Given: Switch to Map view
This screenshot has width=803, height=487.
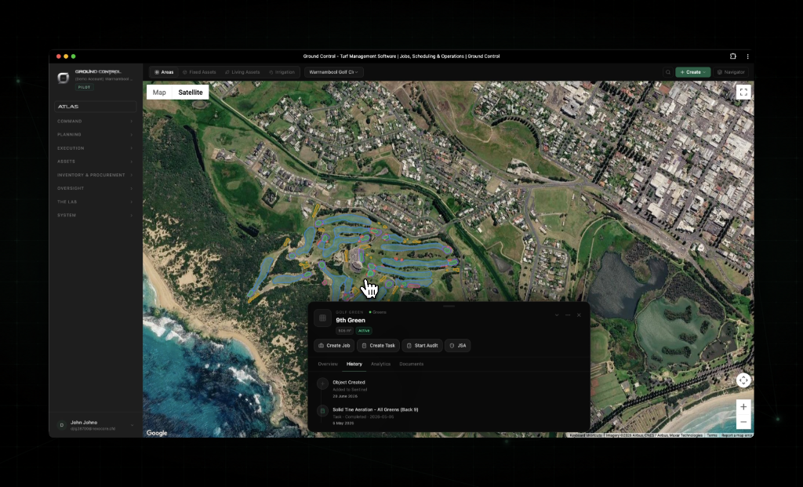Looking at the screenshot, I should point(159,93).
